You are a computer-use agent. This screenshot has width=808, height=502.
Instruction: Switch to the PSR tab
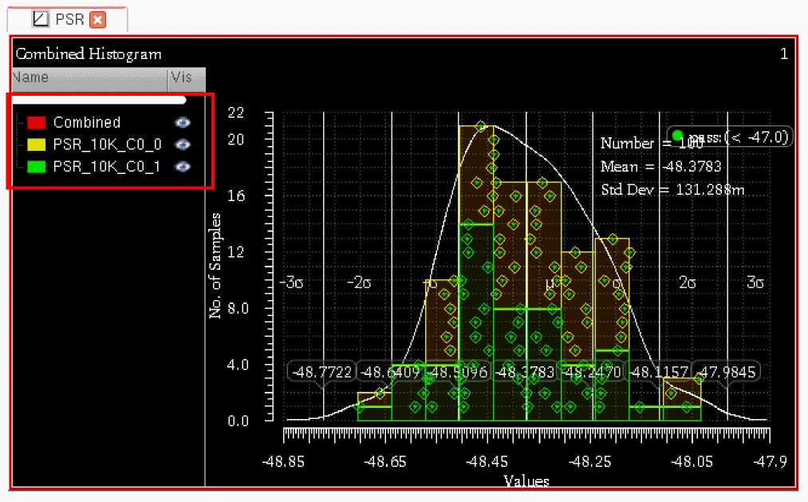coord(69,19)
